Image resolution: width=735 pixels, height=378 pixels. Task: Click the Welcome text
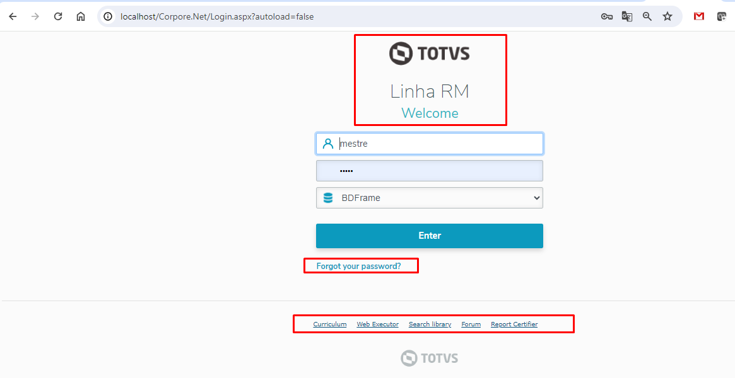coord(430,113)
